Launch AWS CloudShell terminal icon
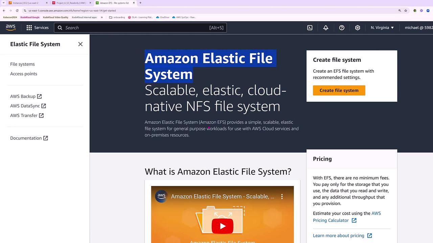The image size is (433, 243). [x=310, y=28]
